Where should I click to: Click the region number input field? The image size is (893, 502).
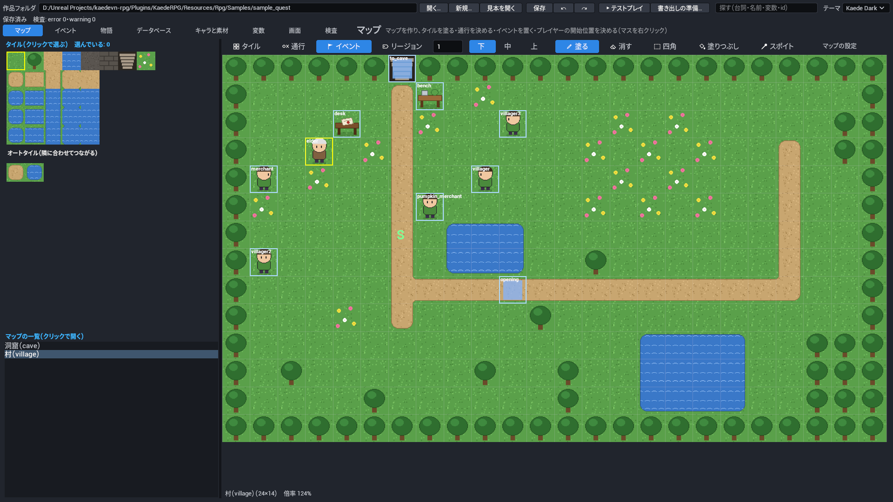pyautogui.click(x=448, y=46)
